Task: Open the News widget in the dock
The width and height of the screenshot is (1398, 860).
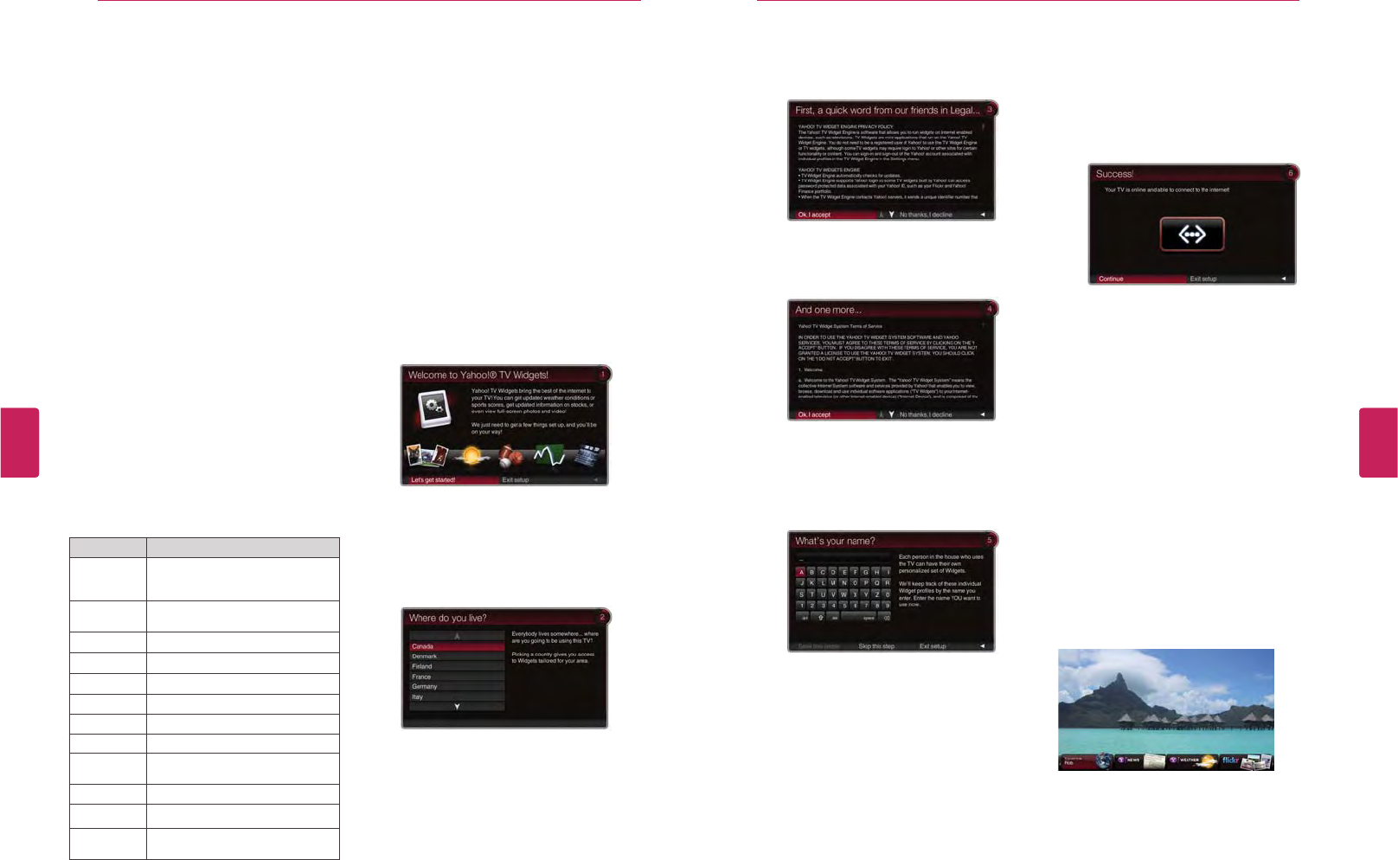Action: [1140, 761]
